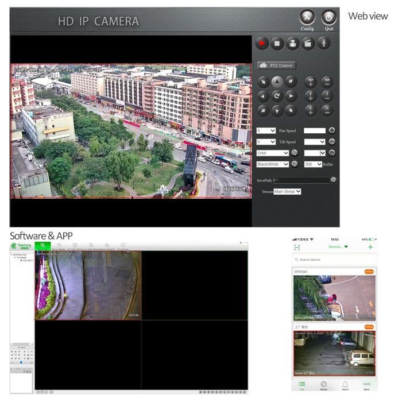Click the device list horizontal scrollbar

(22, 344)
